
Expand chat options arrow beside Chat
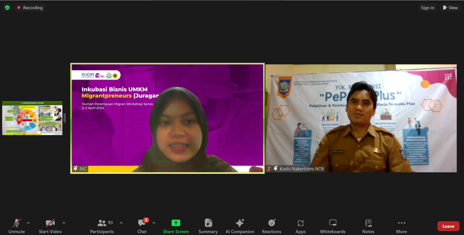pos(154,223)
